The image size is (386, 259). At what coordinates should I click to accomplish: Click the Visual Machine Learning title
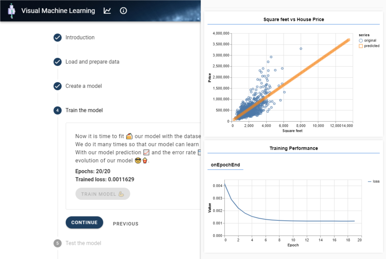58,10
